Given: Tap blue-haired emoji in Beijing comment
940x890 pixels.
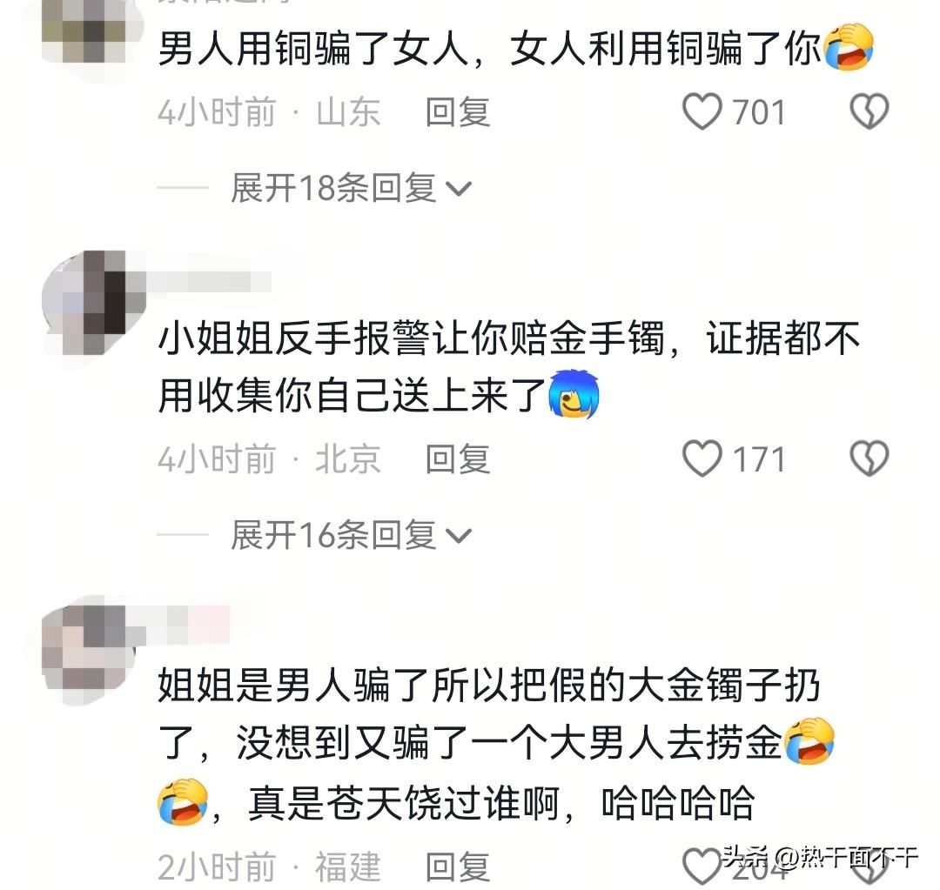Looking at the screenshot, I should tap(574, 394).
